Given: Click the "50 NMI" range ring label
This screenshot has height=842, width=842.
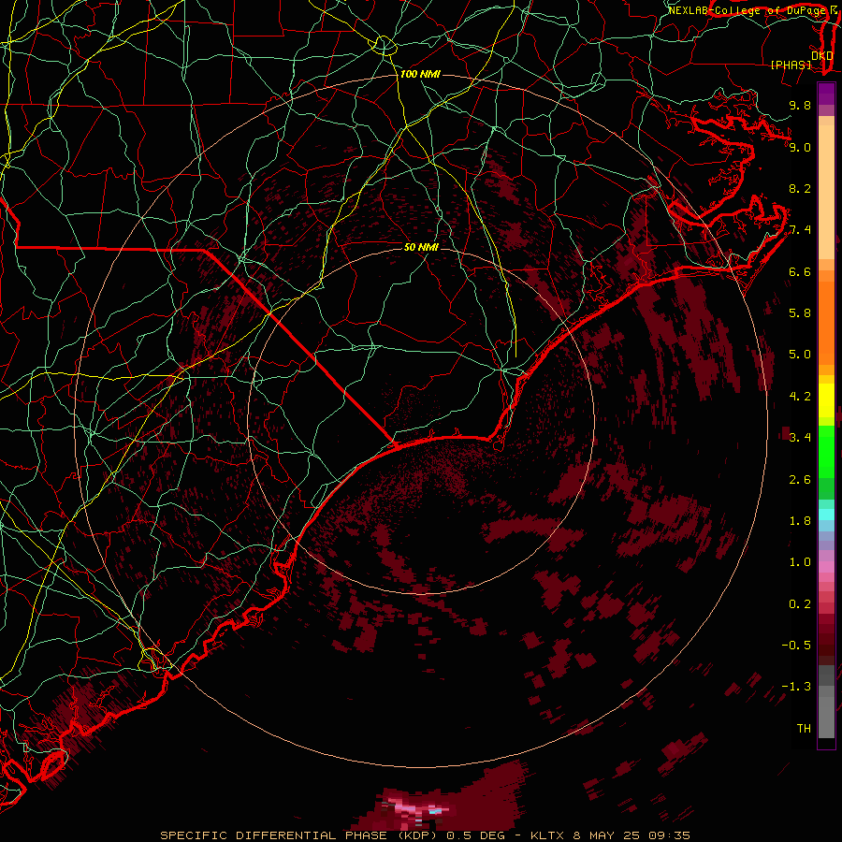Looking at the screenshot, I should 421,247.
